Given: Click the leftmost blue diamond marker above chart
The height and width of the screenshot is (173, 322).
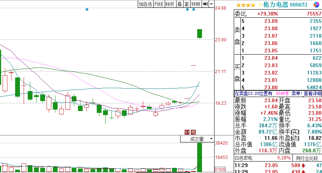Looking at the screenshot, I should pos(87,9).
